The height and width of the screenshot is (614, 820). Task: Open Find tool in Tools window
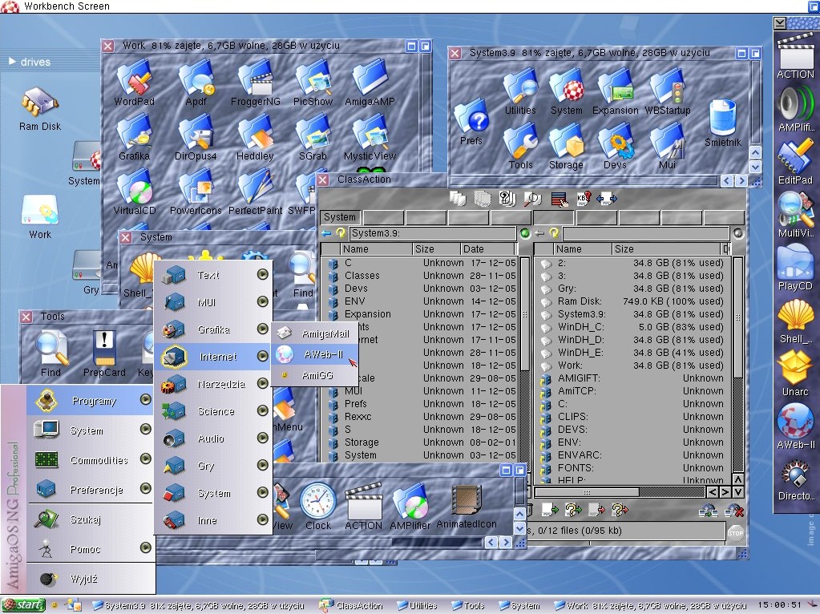pos(51,354)
